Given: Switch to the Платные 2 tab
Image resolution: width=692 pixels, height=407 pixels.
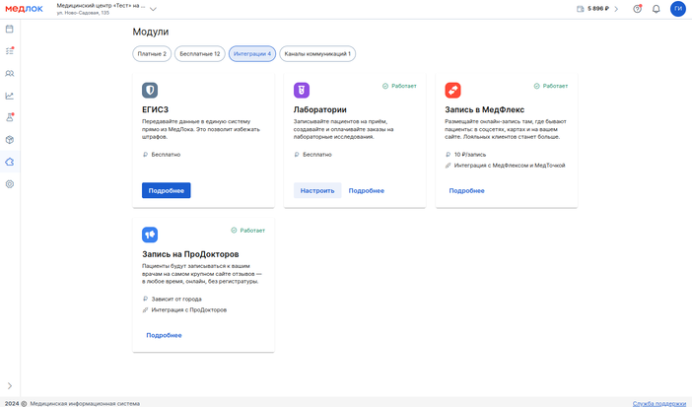Looking at the screenshot, I should click(152, 54).
